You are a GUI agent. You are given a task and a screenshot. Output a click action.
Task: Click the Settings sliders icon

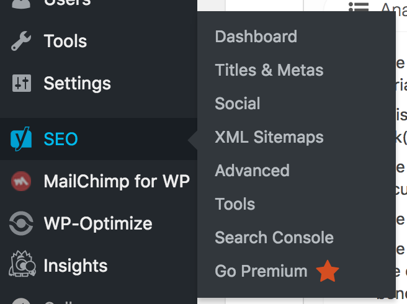click(x=22, y=83)
